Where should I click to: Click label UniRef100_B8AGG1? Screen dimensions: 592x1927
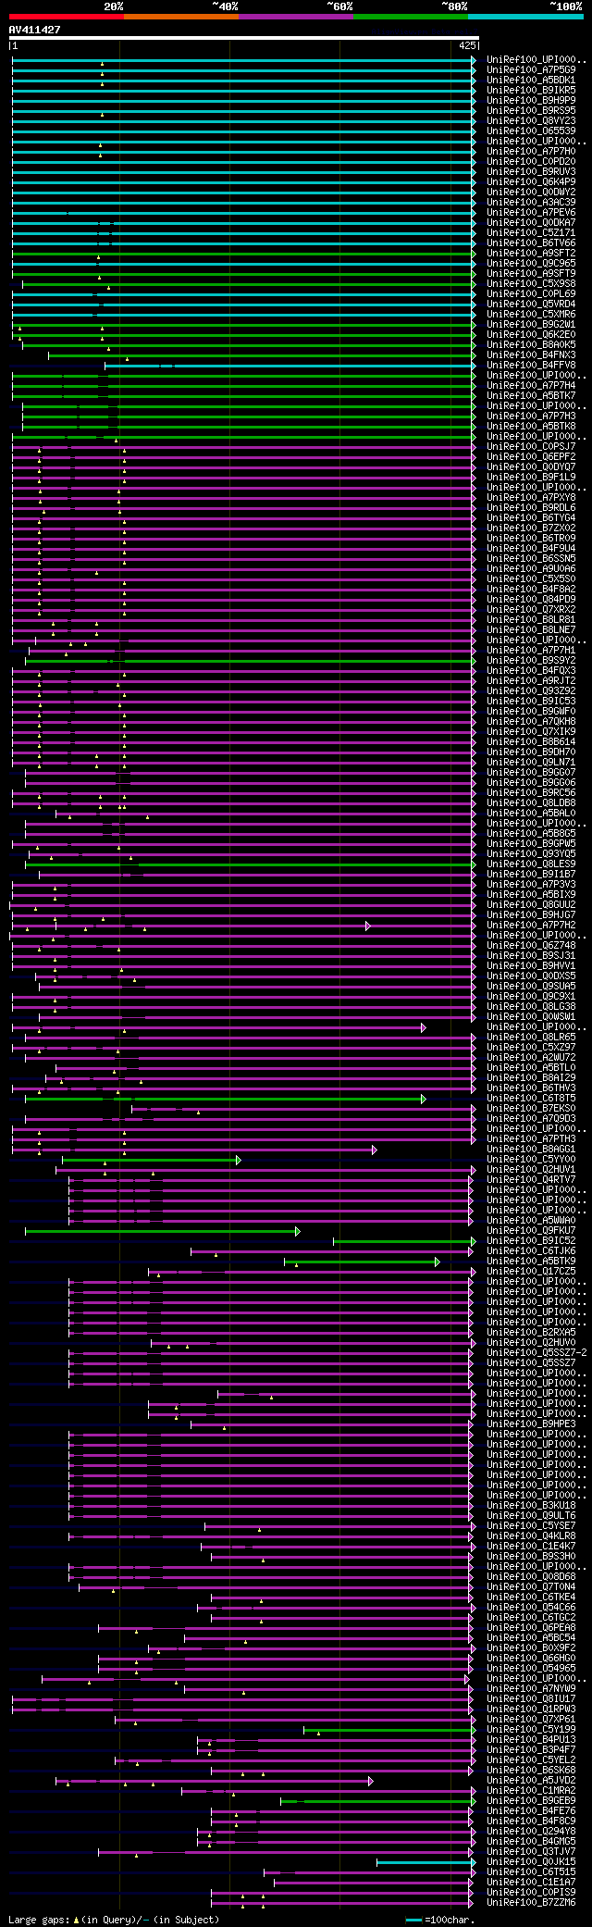531,1149
